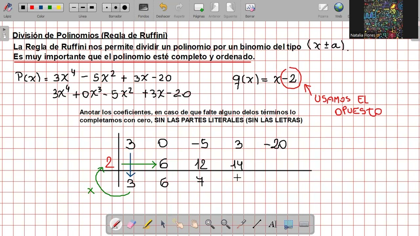Pick the black pen color
The height and width of the screenshot is (236, 420).
pyautogui.click(x=23, y=8)
